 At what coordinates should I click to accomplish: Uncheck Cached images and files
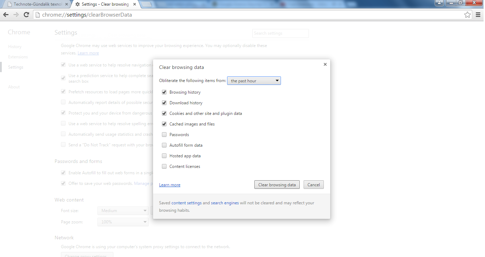(x=164, y=124)
